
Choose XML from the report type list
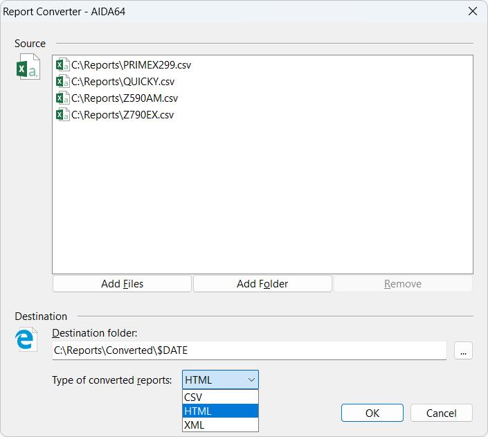[x=220, y=425]
